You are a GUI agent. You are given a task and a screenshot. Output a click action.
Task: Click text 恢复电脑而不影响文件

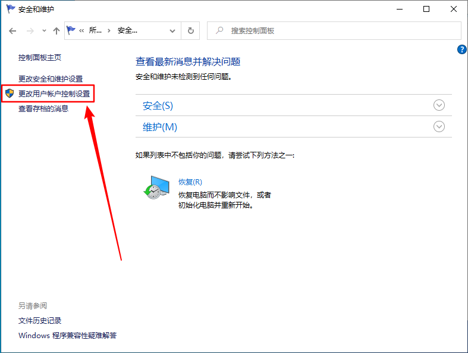click(214, 195)
